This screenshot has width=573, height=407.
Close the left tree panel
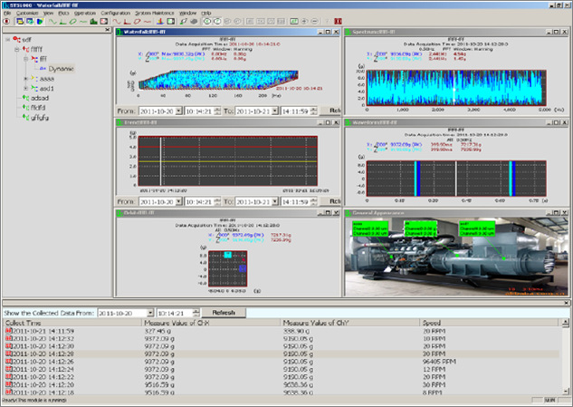click(x=109, y=30)
